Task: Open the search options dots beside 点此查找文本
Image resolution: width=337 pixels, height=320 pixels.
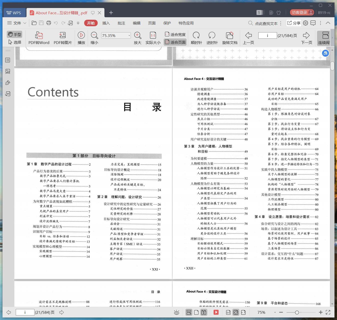Action: (x=281, y=23)
